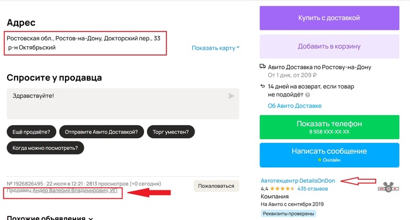The width and height of the screenshot is (410, 220).
Task: Click the Купить с доставкой button
Action: point(329,18)
